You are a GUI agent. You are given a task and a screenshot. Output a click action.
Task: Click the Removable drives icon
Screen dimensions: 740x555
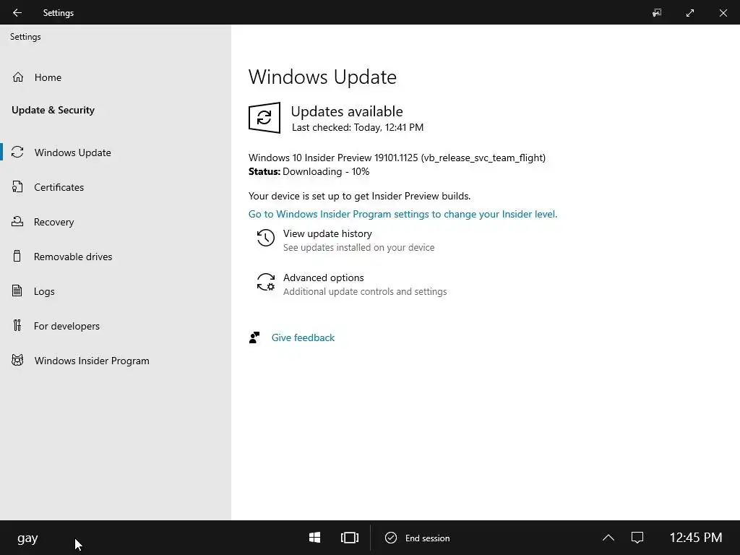click(x=17, y=257)
